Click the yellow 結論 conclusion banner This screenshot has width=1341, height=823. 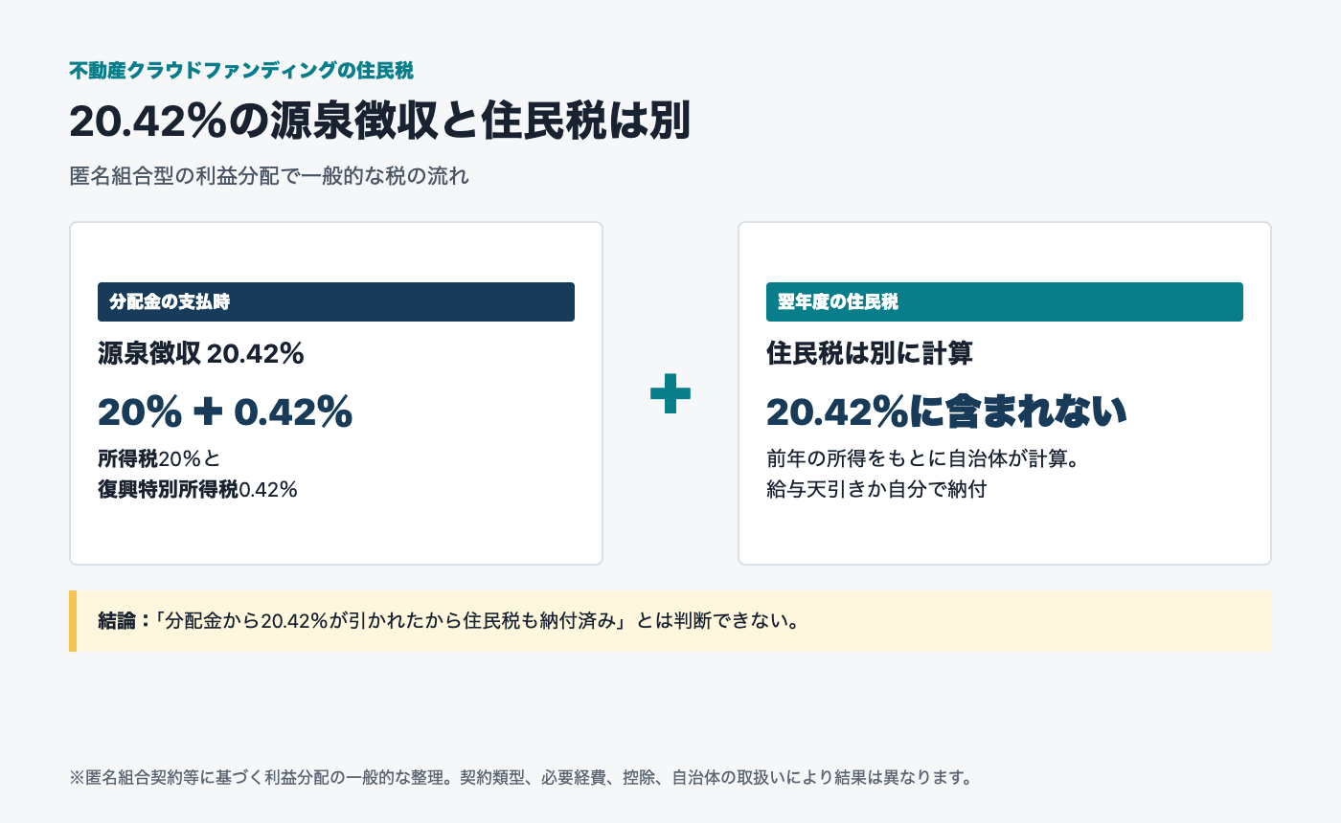(670, 621)
